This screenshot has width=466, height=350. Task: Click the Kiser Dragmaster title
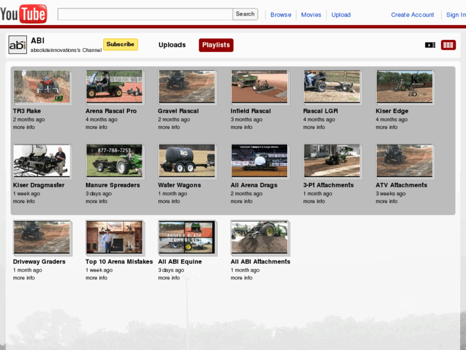click(38, 186)
